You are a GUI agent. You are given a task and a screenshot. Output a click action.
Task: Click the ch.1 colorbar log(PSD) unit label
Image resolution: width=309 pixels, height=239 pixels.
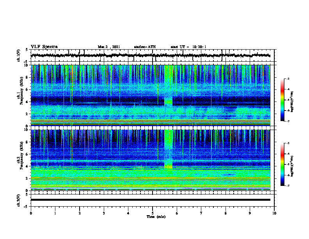coord(292,102)
